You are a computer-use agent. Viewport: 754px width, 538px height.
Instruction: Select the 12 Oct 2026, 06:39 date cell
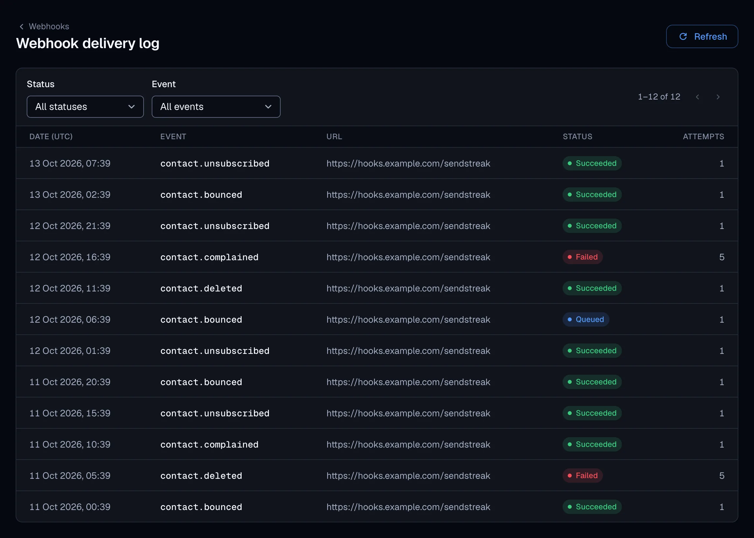70,319
